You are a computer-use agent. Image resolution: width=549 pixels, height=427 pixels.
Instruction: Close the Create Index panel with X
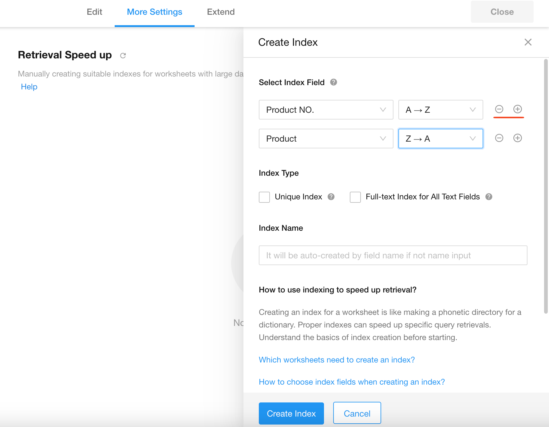pyautogui.click(x=528, y=42)
